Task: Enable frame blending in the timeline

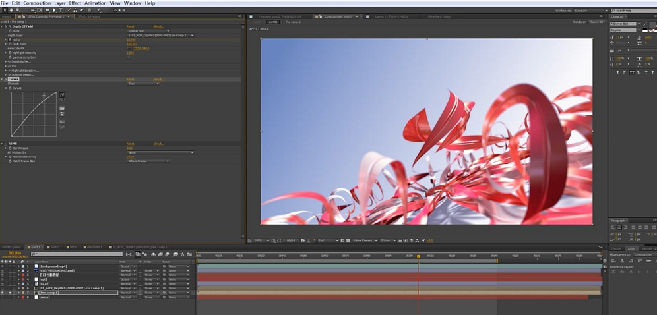Action: click(160, 254)
